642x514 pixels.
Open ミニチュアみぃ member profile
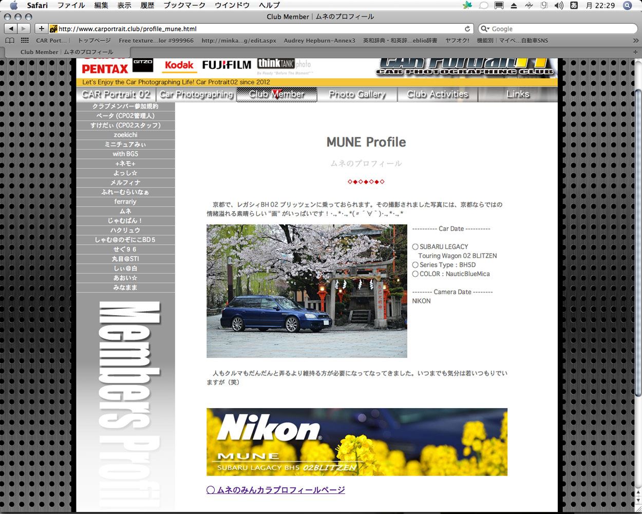(x=125, y=144)
